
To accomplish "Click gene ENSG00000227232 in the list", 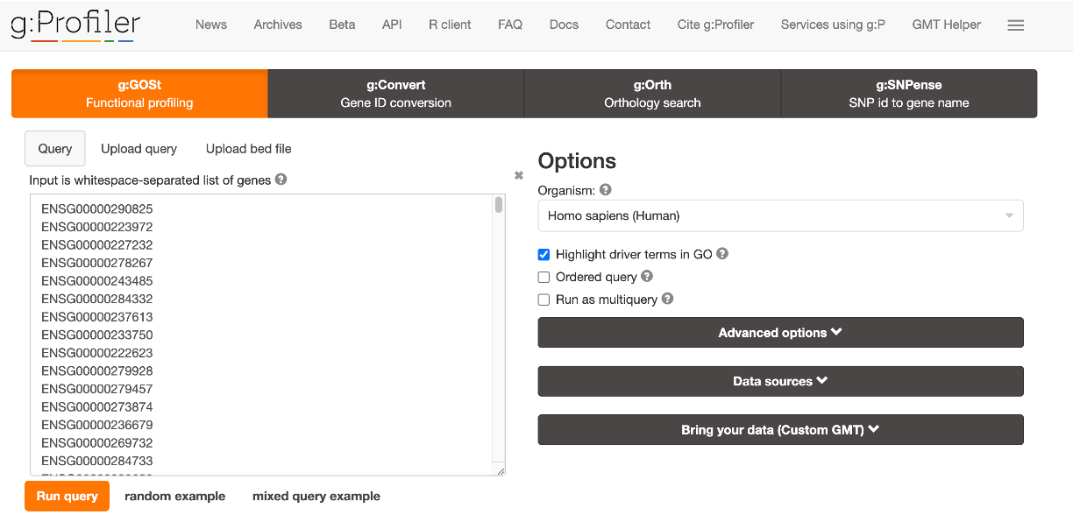I will click(x=97, y=245).
